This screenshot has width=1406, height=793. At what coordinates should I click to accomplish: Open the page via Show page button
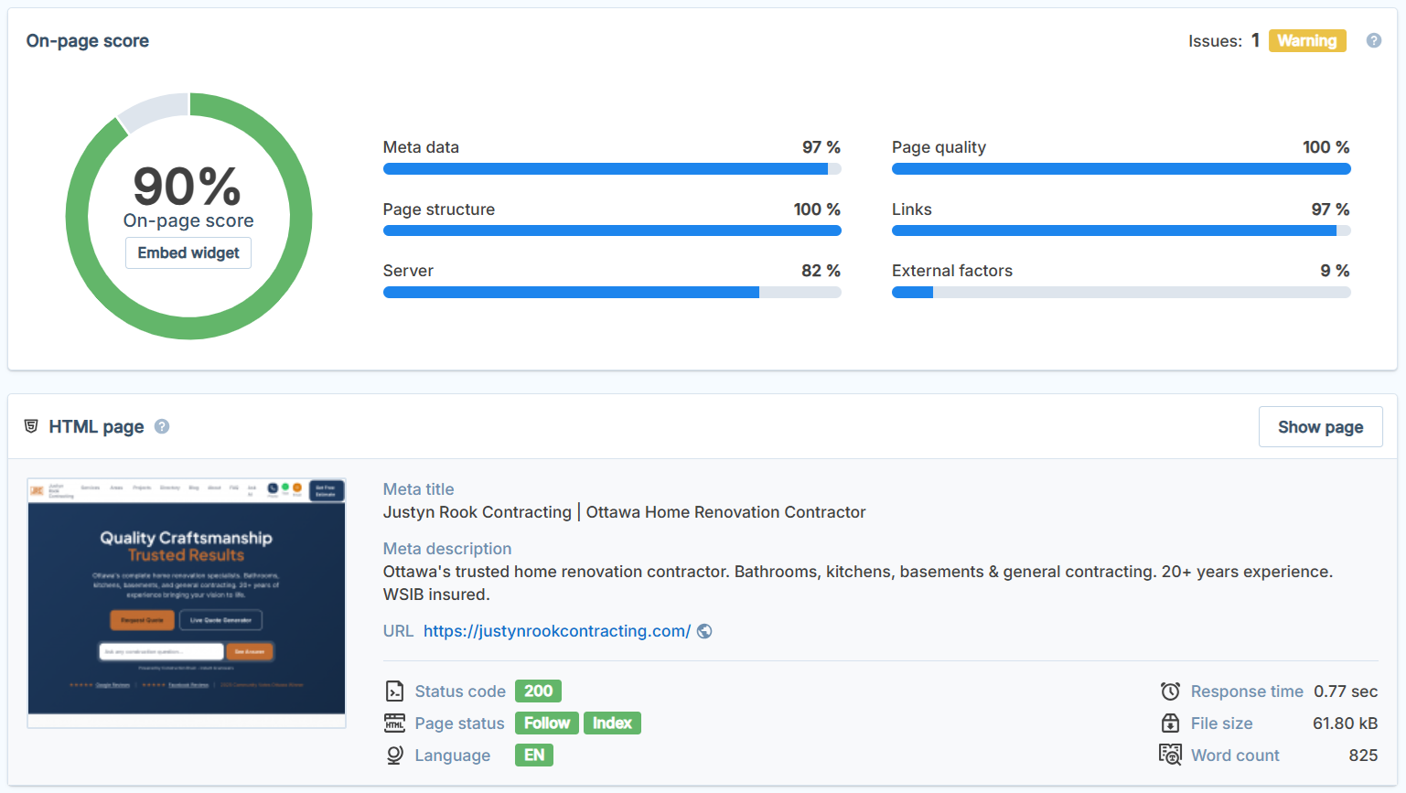tap(1320, 426)
